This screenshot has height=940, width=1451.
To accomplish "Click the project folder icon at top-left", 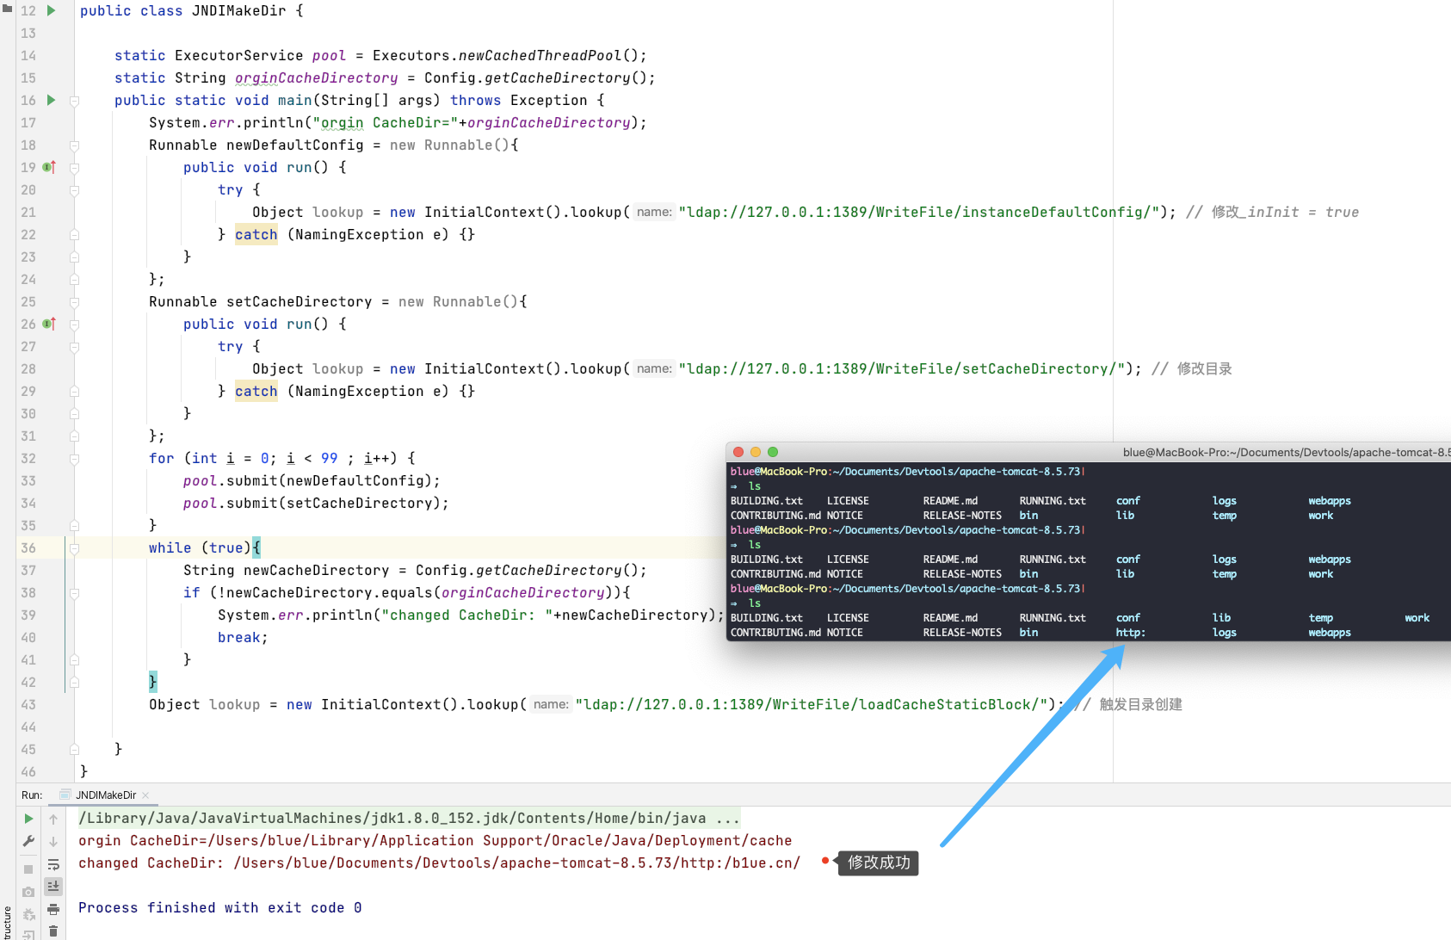I will [x=7, y=8].
